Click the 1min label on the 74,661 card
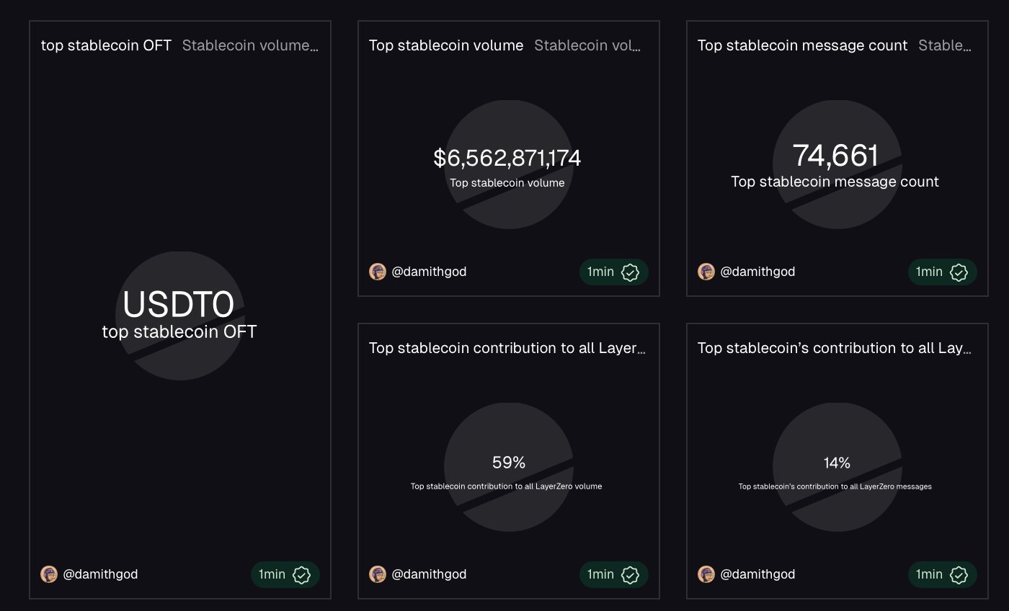1009x611 pixels. tap(929, 272)
